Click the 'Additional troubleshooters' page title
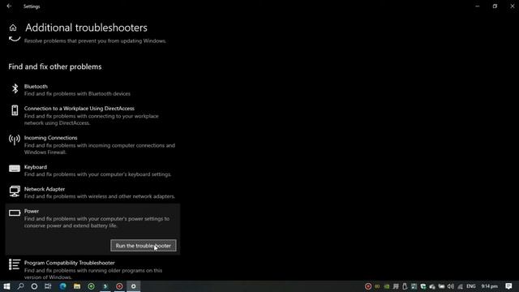Screen dimensions: 519x292 (86, 28)
